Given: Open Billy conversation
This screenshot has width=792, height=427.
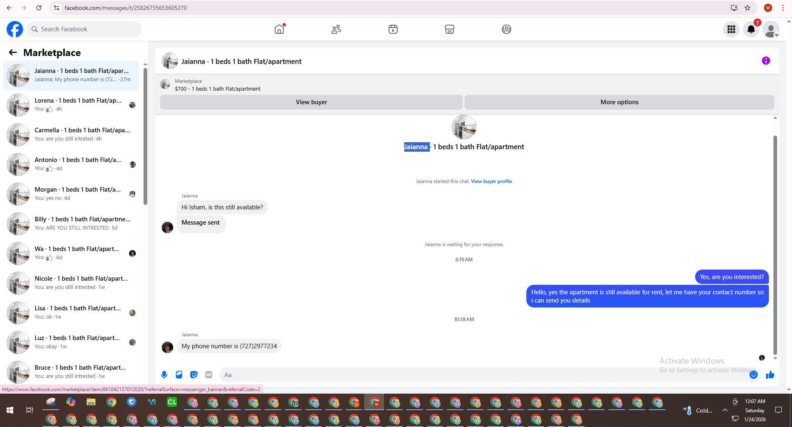Looking at the screenshot, I should [x=71, y=224].
